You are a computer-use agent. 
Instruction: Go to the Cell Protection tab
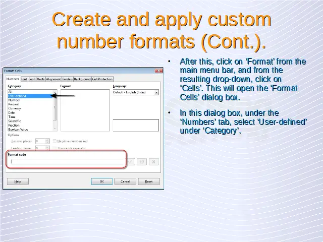102,79
